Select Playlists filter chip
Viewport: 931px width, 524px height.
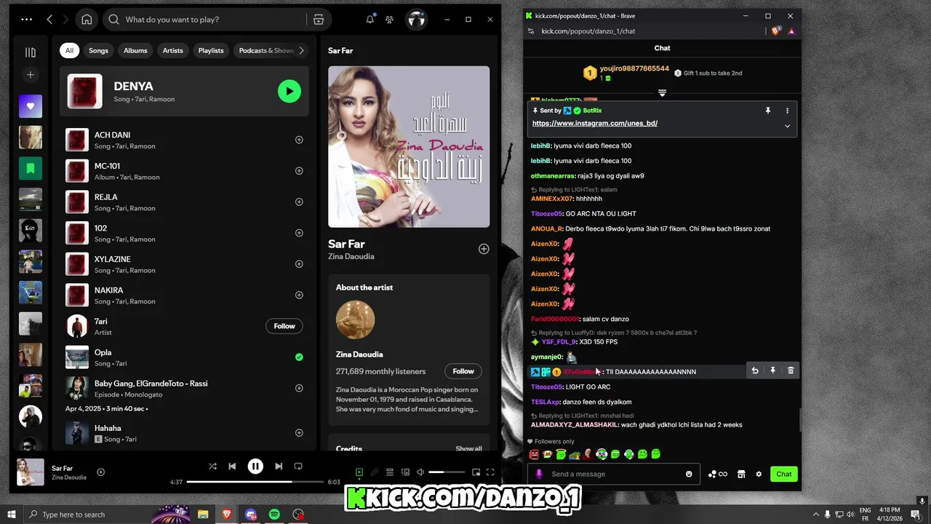211,50
